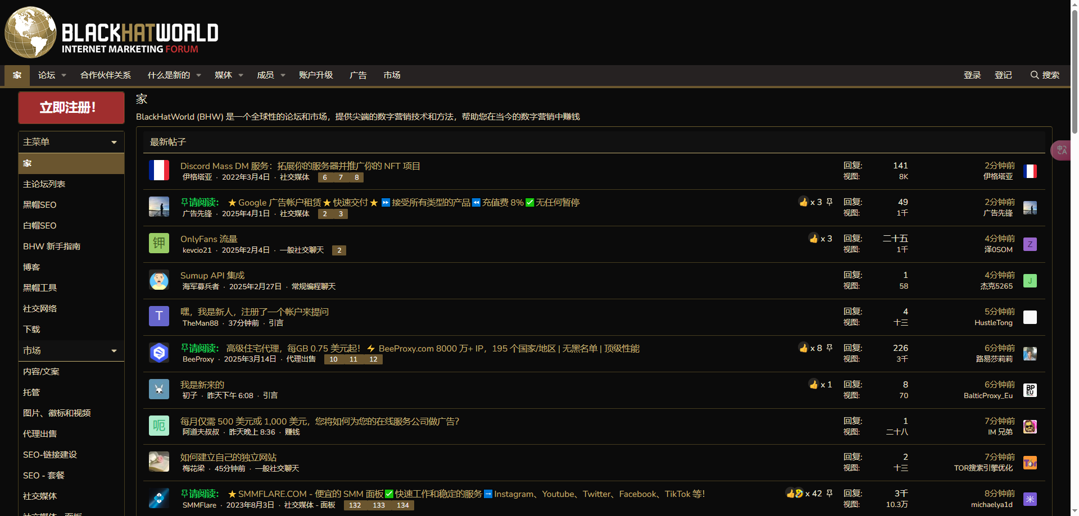Open the thread 如何建立自己的独立网站
The height and width of the screenshot is (516, 1079).
228,457
